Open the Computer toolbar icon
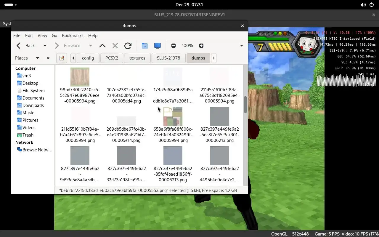379x237 pixels. tap(158, 46)
